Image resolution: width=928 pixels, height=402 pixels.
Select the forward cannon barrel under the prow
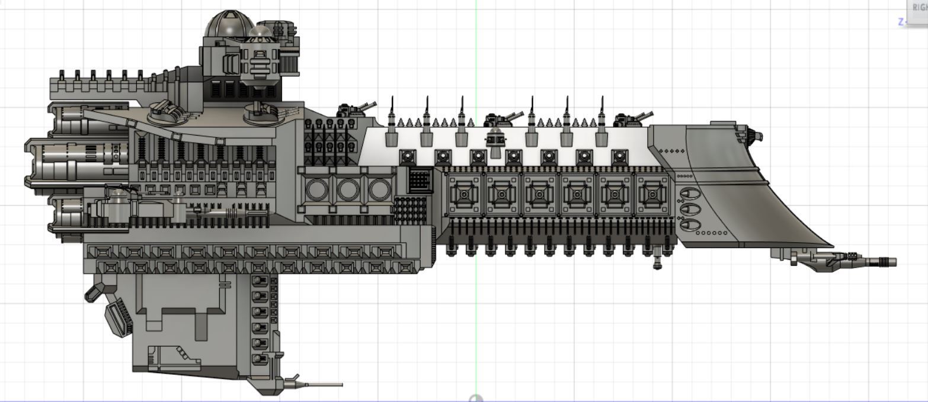pos(879,261)
